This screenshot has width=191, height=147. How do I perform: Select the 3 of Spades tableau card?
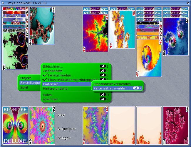[x=176, y=37]
